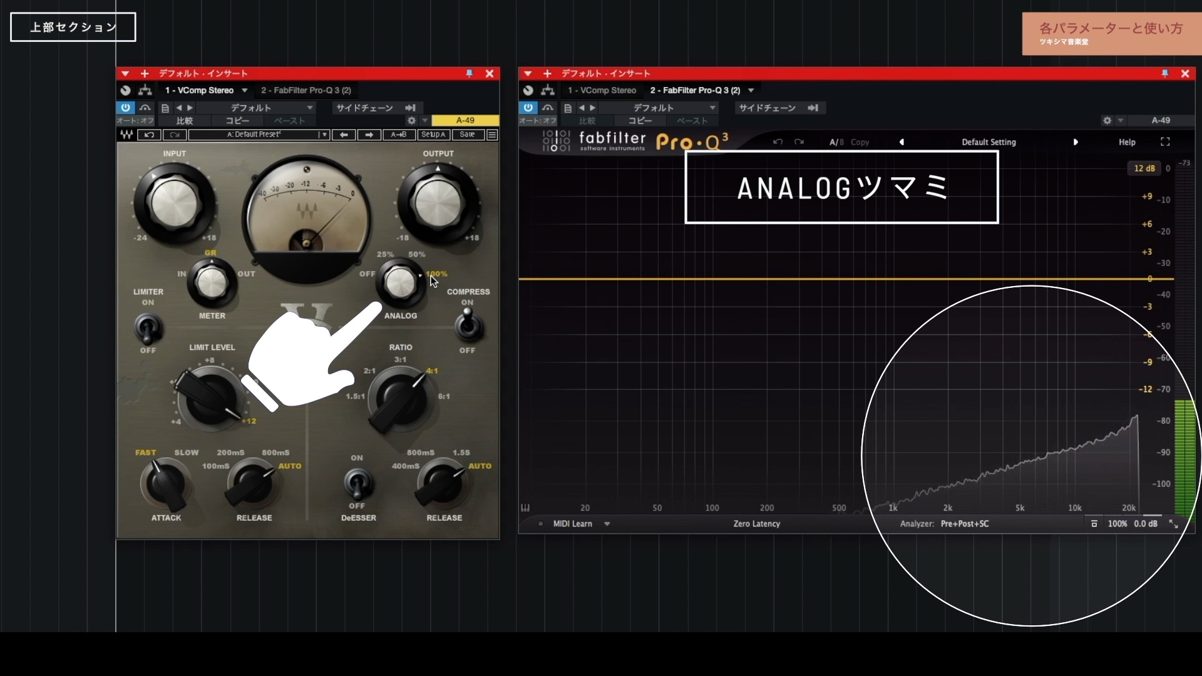Open the plugin settings gear in VComp window
This screenshot has width=1202, height=676.
pyautogui.click(x=411, y=120)
